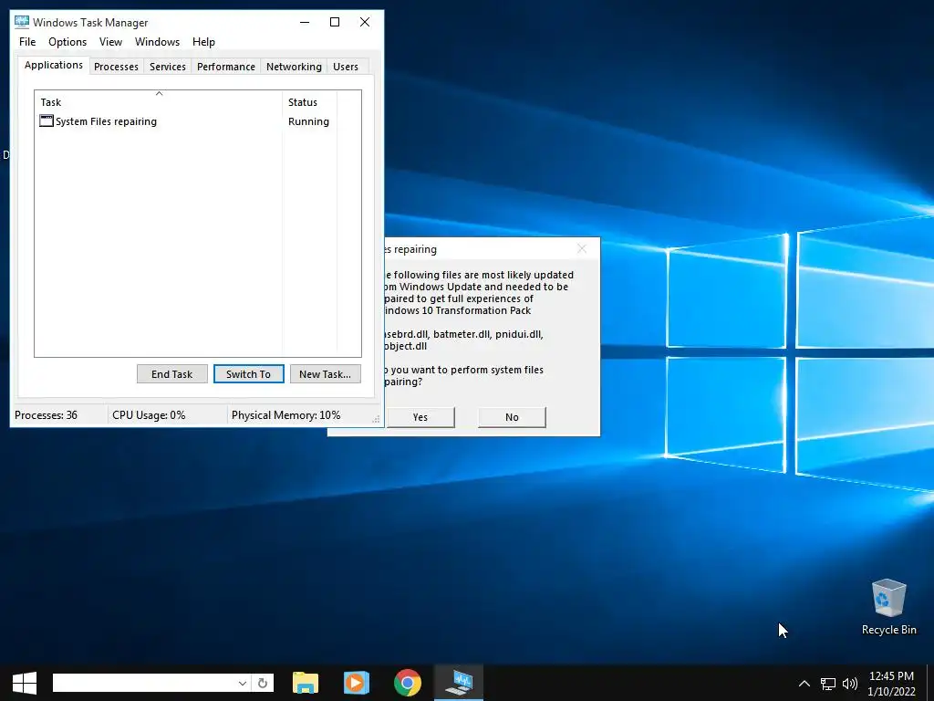Image resolution: width=934 pixels, height=701 pixels.
Task: Maximize the Windows Task Manager window
Action: 335,22
